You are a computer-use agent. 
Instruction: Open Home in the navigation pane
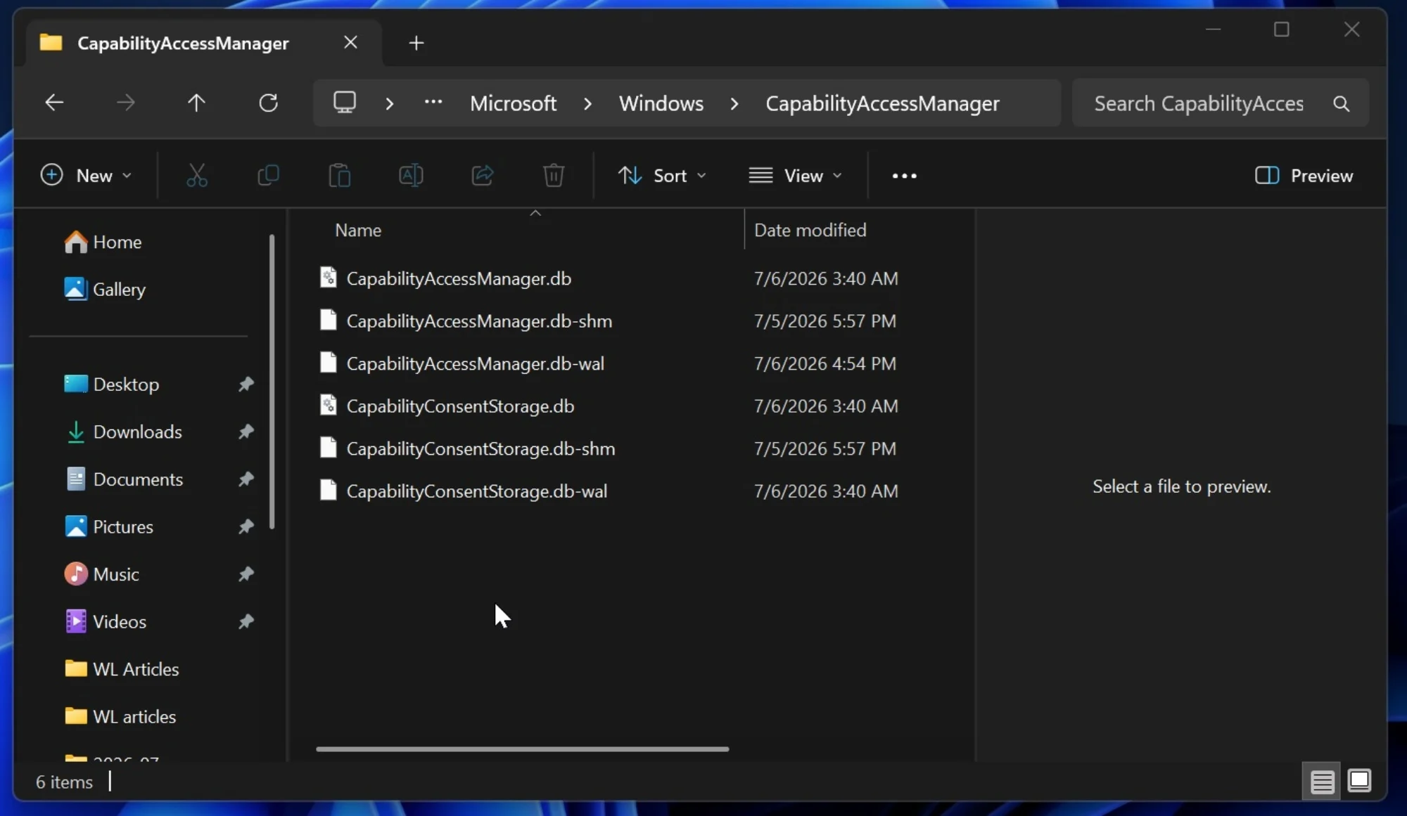point(103,242)
